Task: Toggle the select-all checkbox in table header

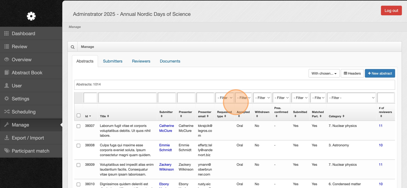Action: tap(78, 116)
